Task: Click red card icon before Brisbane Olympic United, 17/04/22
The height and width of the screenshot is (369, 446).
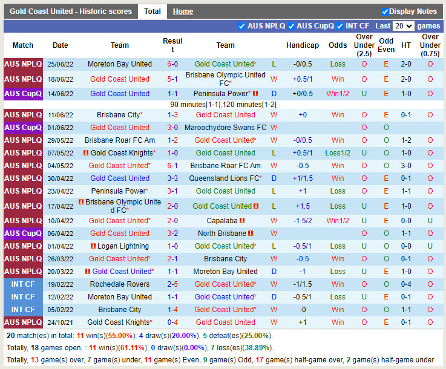Action: click(x=81, y=202)
